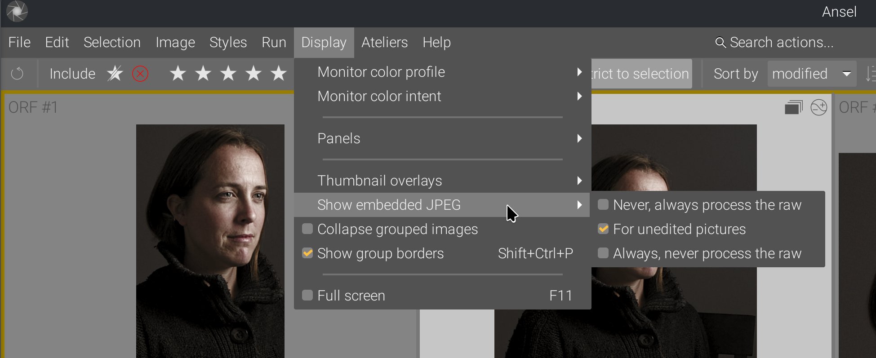The height and width of the screenshot is (358, 876).
Task: Select Never, always process the raw
Action: (603, 205)
